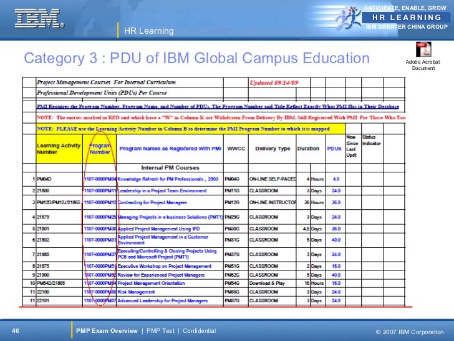Click the Risk Management course name
The height and width of the screenshot is (341, 454).
tap(136, 292)
